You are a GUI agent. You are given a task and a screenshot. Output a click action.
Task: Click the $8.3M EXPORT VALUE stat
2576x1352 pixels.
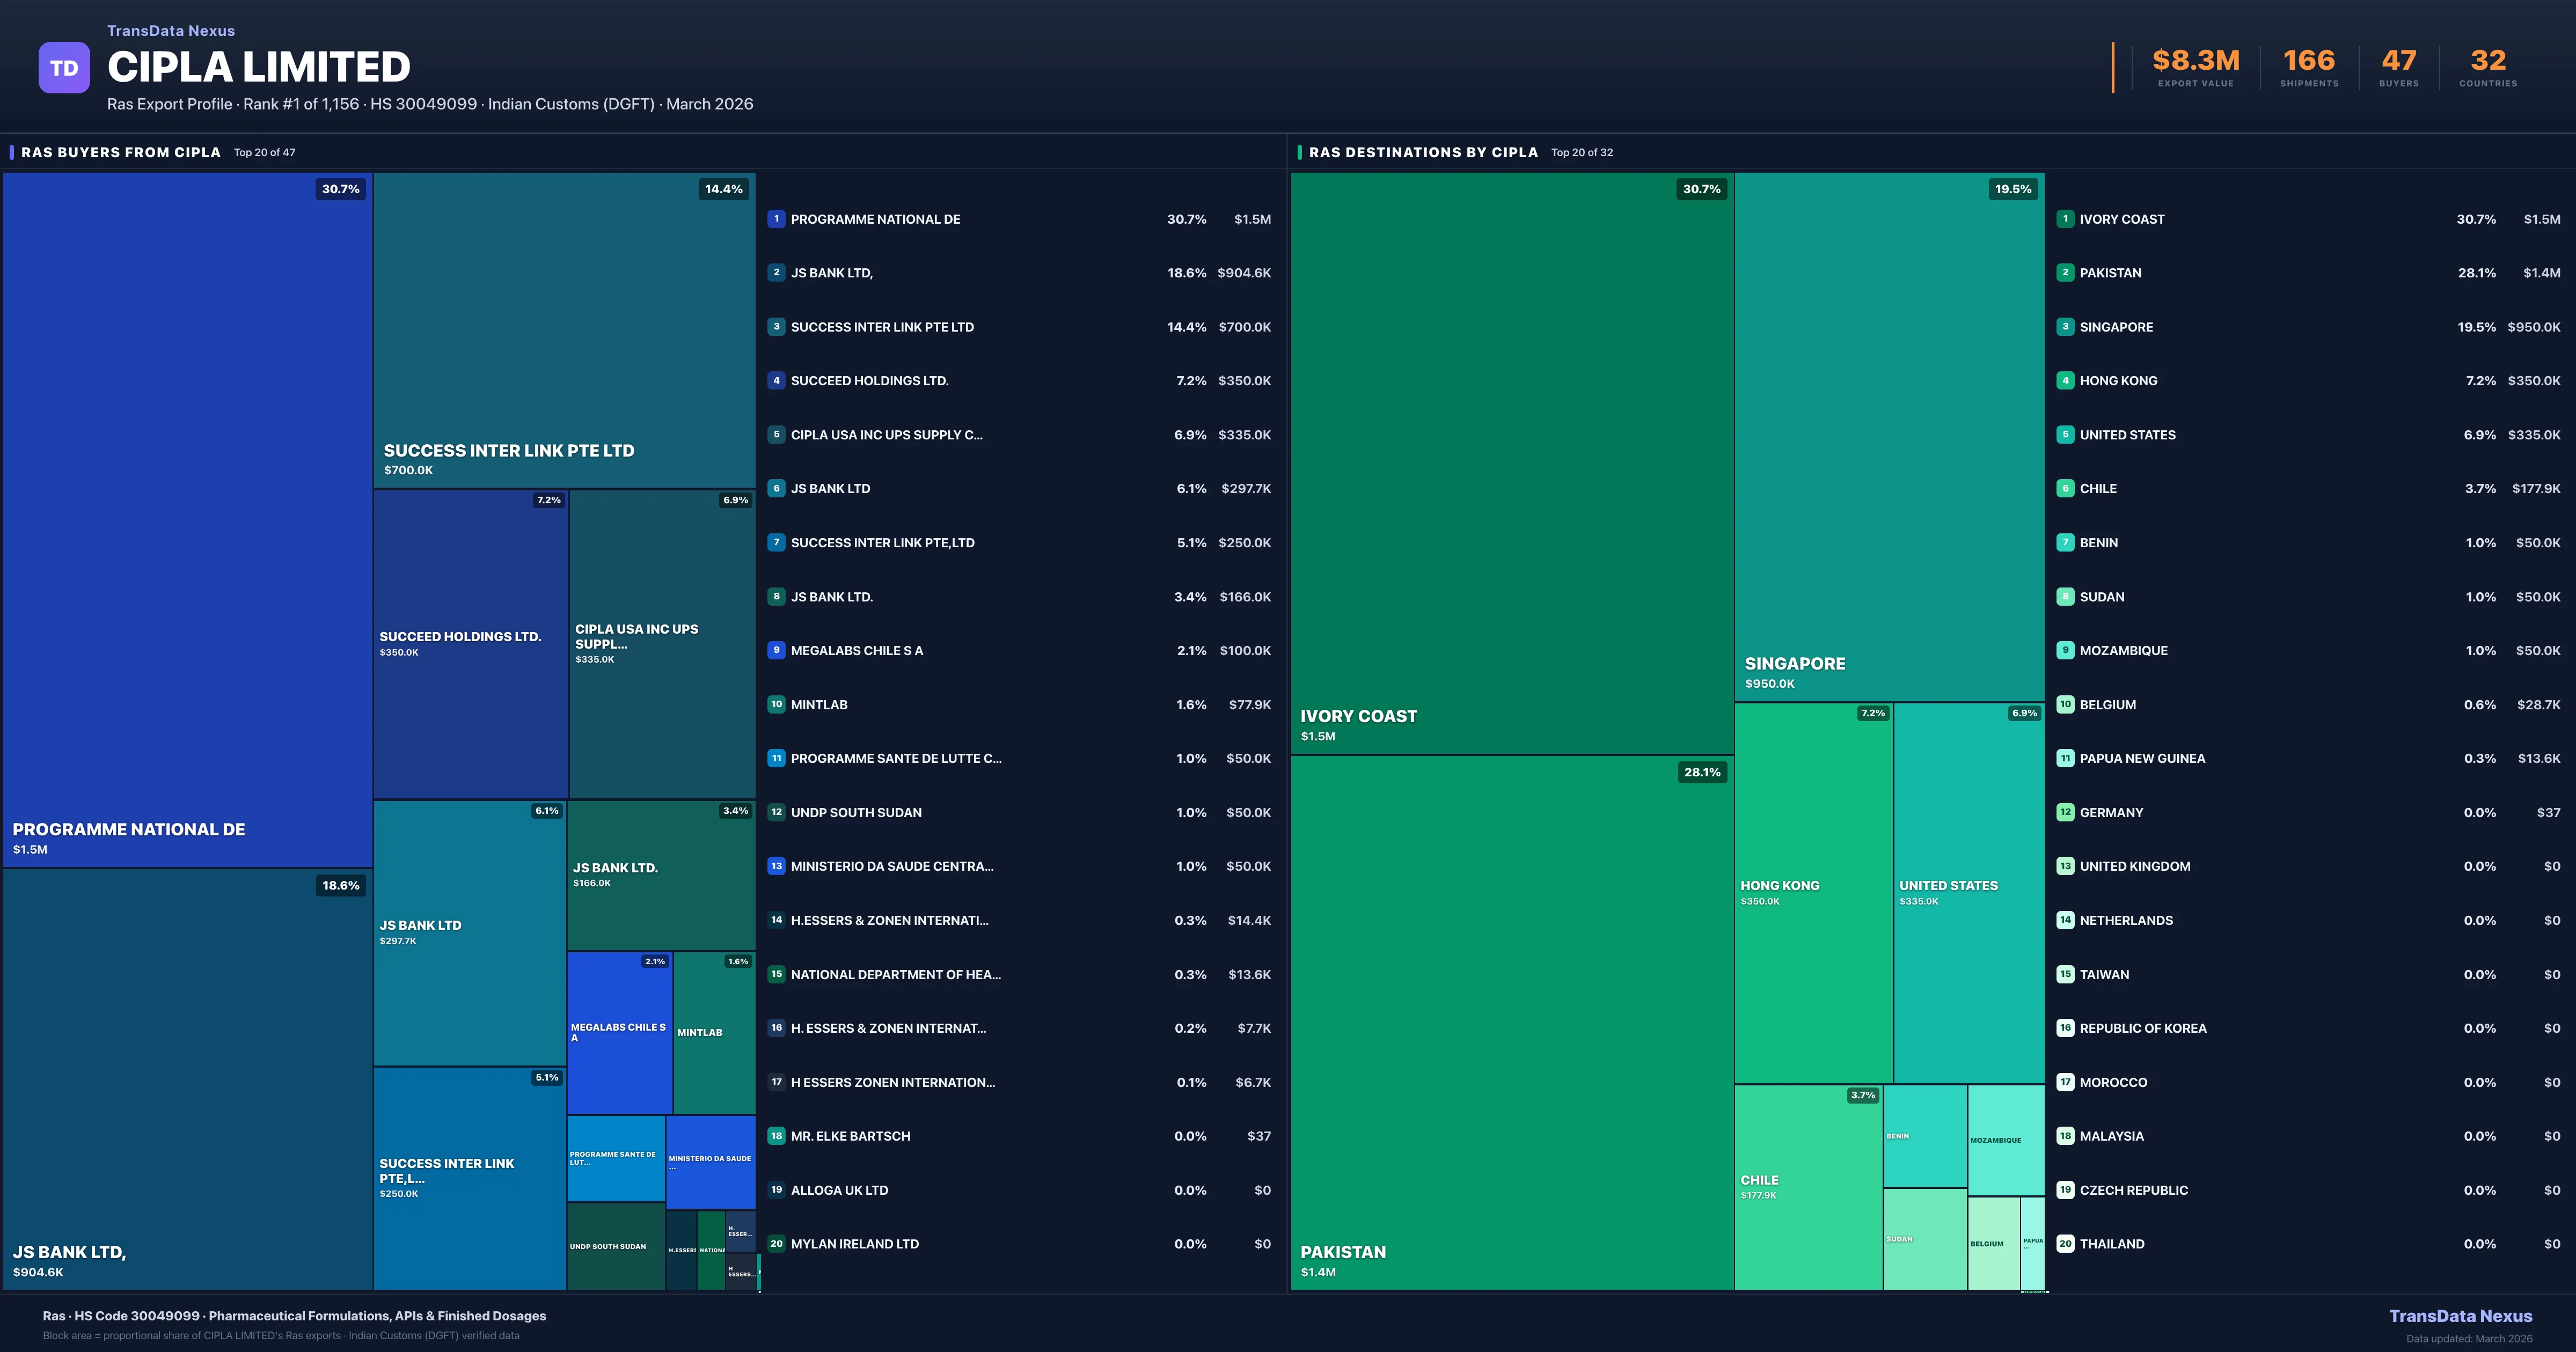pyautogui.click(x=2194, y=60)
